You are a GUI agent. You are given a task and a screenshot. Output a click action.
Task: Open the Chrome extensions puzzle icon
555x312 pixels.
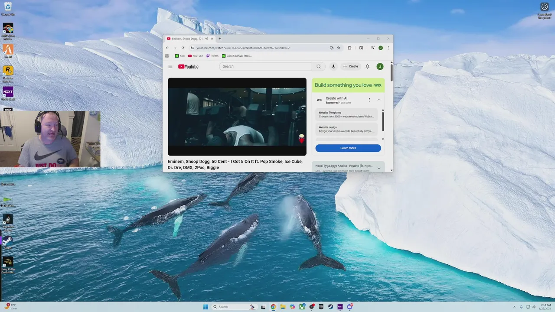click(x=349, y=48)
